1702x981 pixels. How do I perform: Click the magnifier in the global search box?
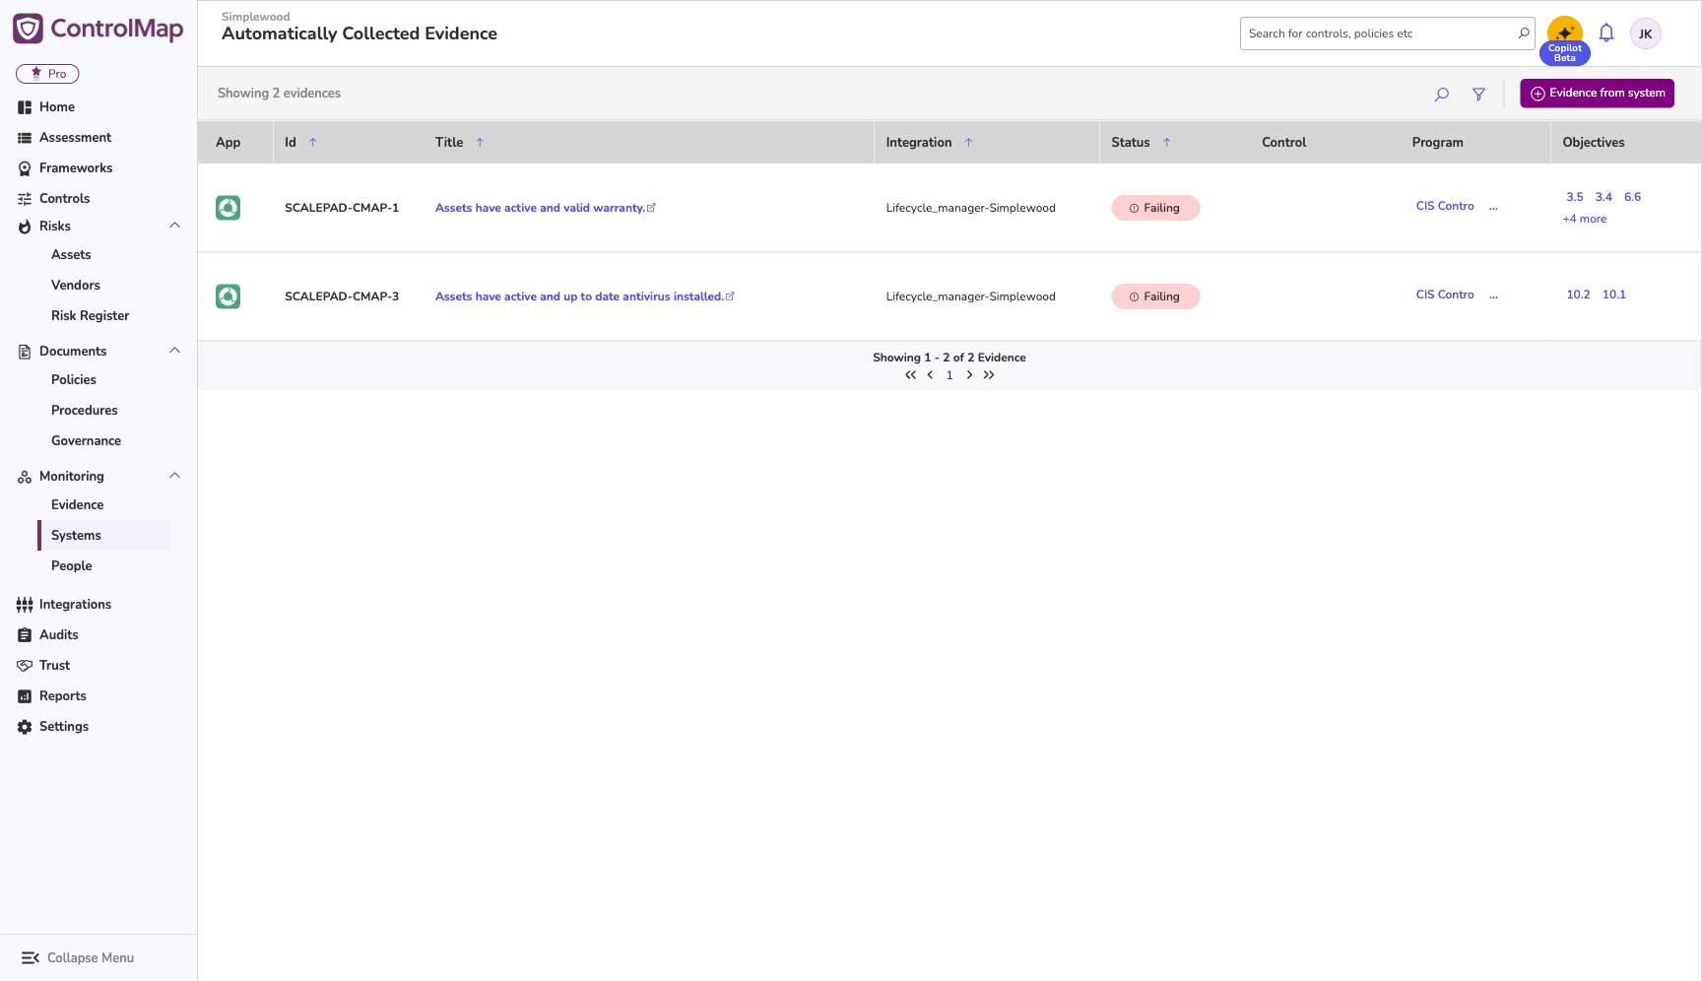coord(1524,33)
